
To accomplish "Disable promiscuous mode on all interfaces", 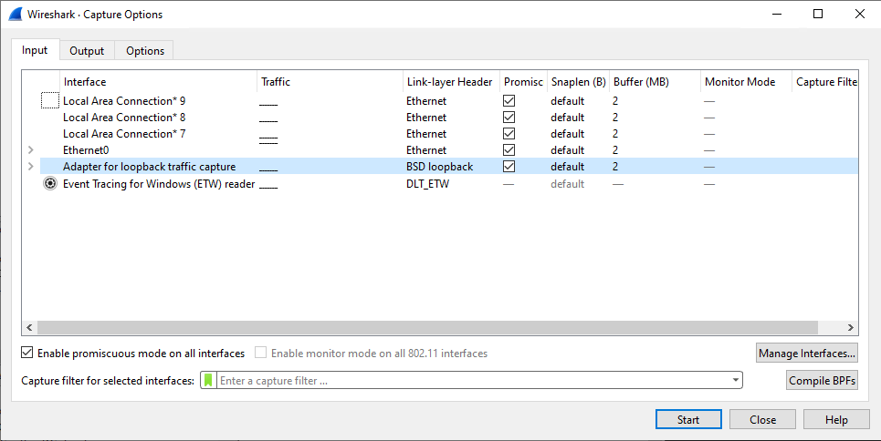I will (27, 353).
